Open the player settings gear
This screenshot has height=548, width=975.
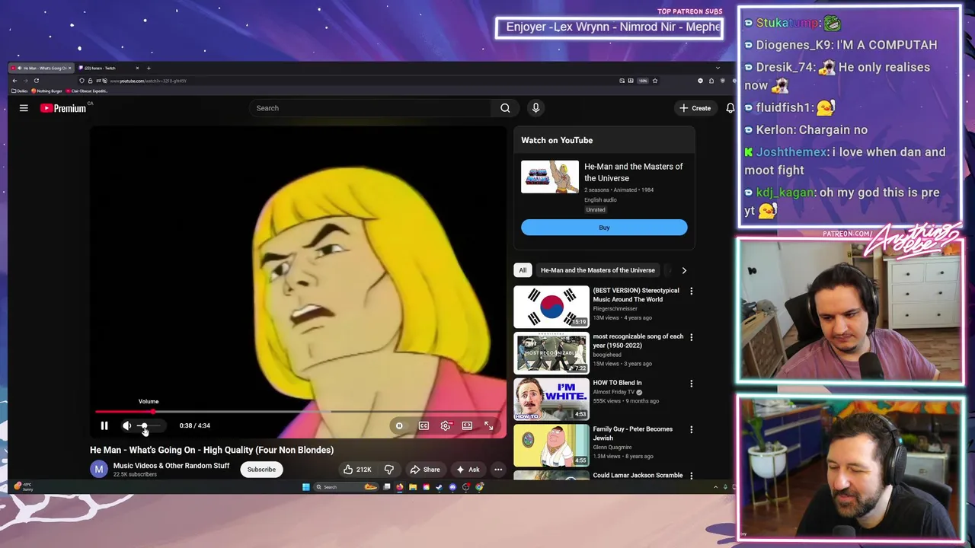click(x=446, y=425)
